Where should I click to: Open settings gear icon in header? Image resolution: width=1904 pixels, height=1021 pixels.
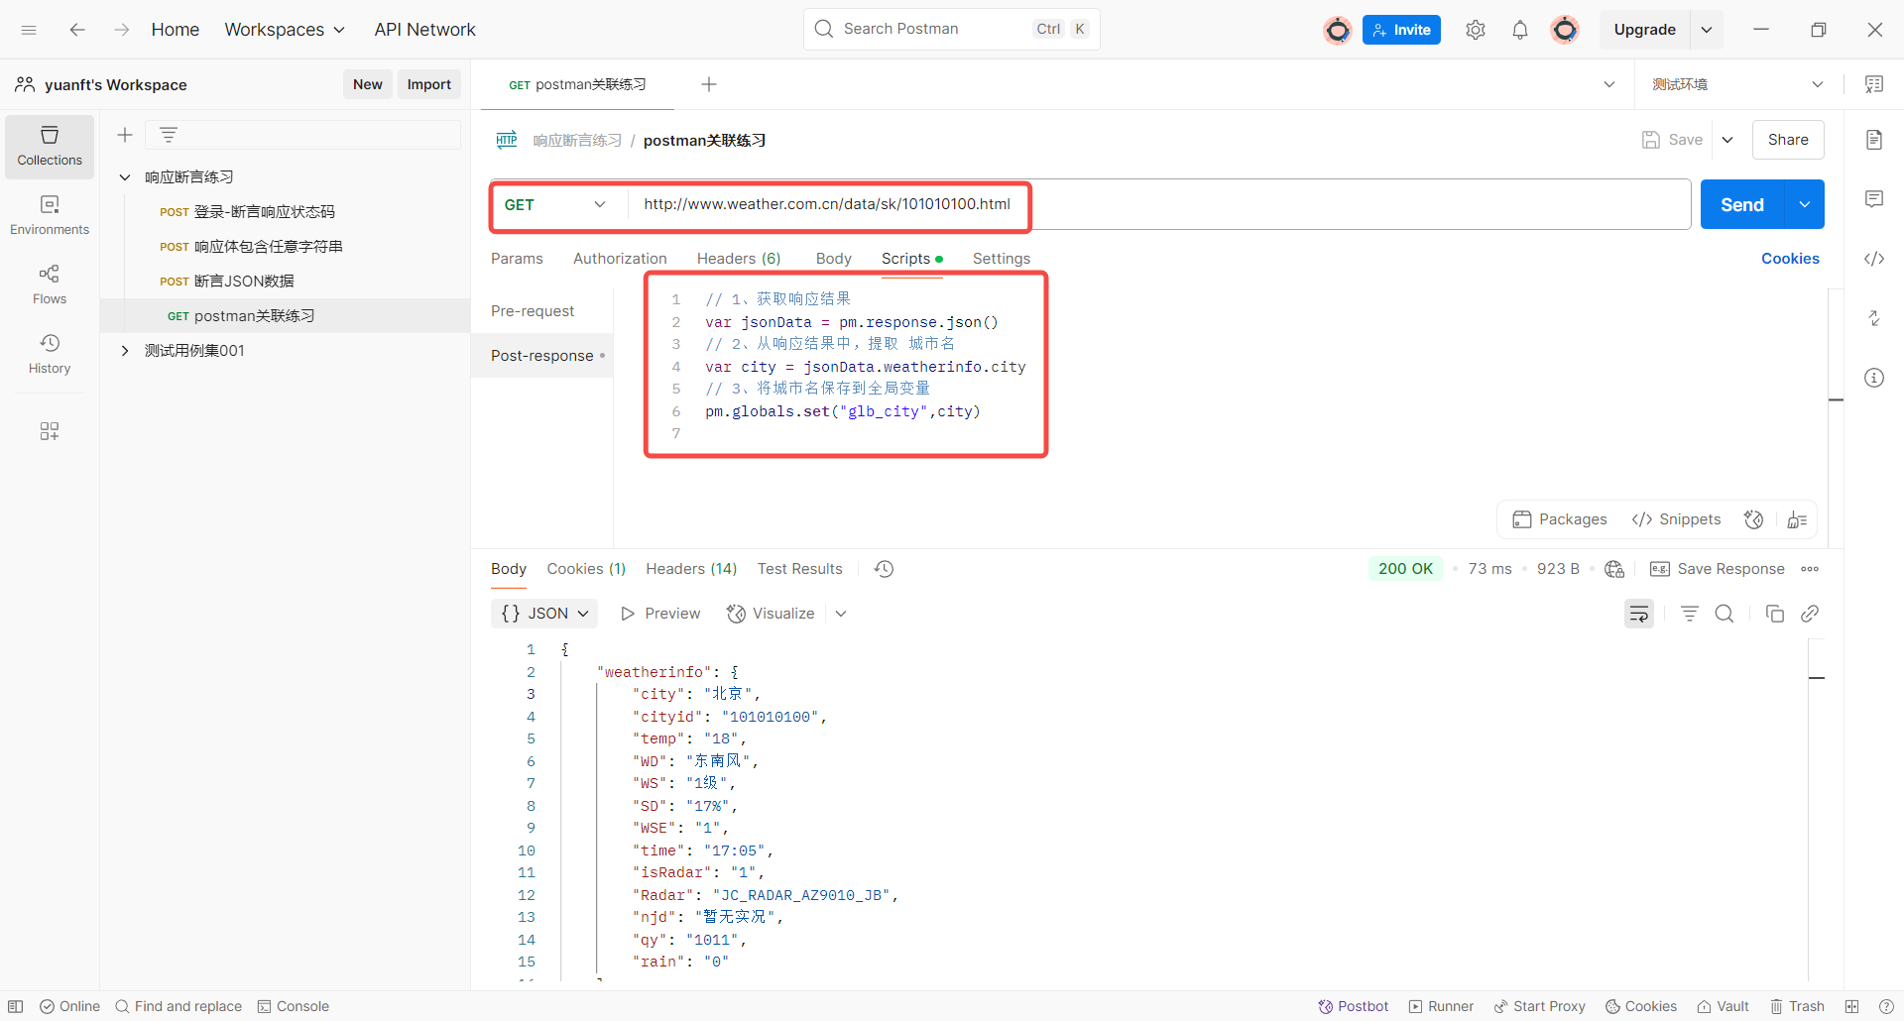coord(1476,30)
